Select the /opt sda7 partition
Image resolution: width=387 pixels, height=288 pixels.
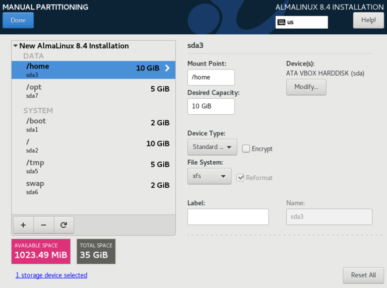click(94, 91)
